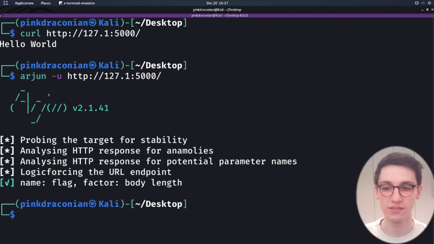Minimize the terminal window
This screenshot has height=244, width=434.
[422, 10]
